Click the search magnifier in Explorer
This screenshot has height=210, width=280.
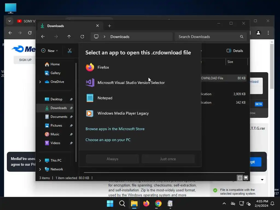pyautogui.click(x=242, y=37)
